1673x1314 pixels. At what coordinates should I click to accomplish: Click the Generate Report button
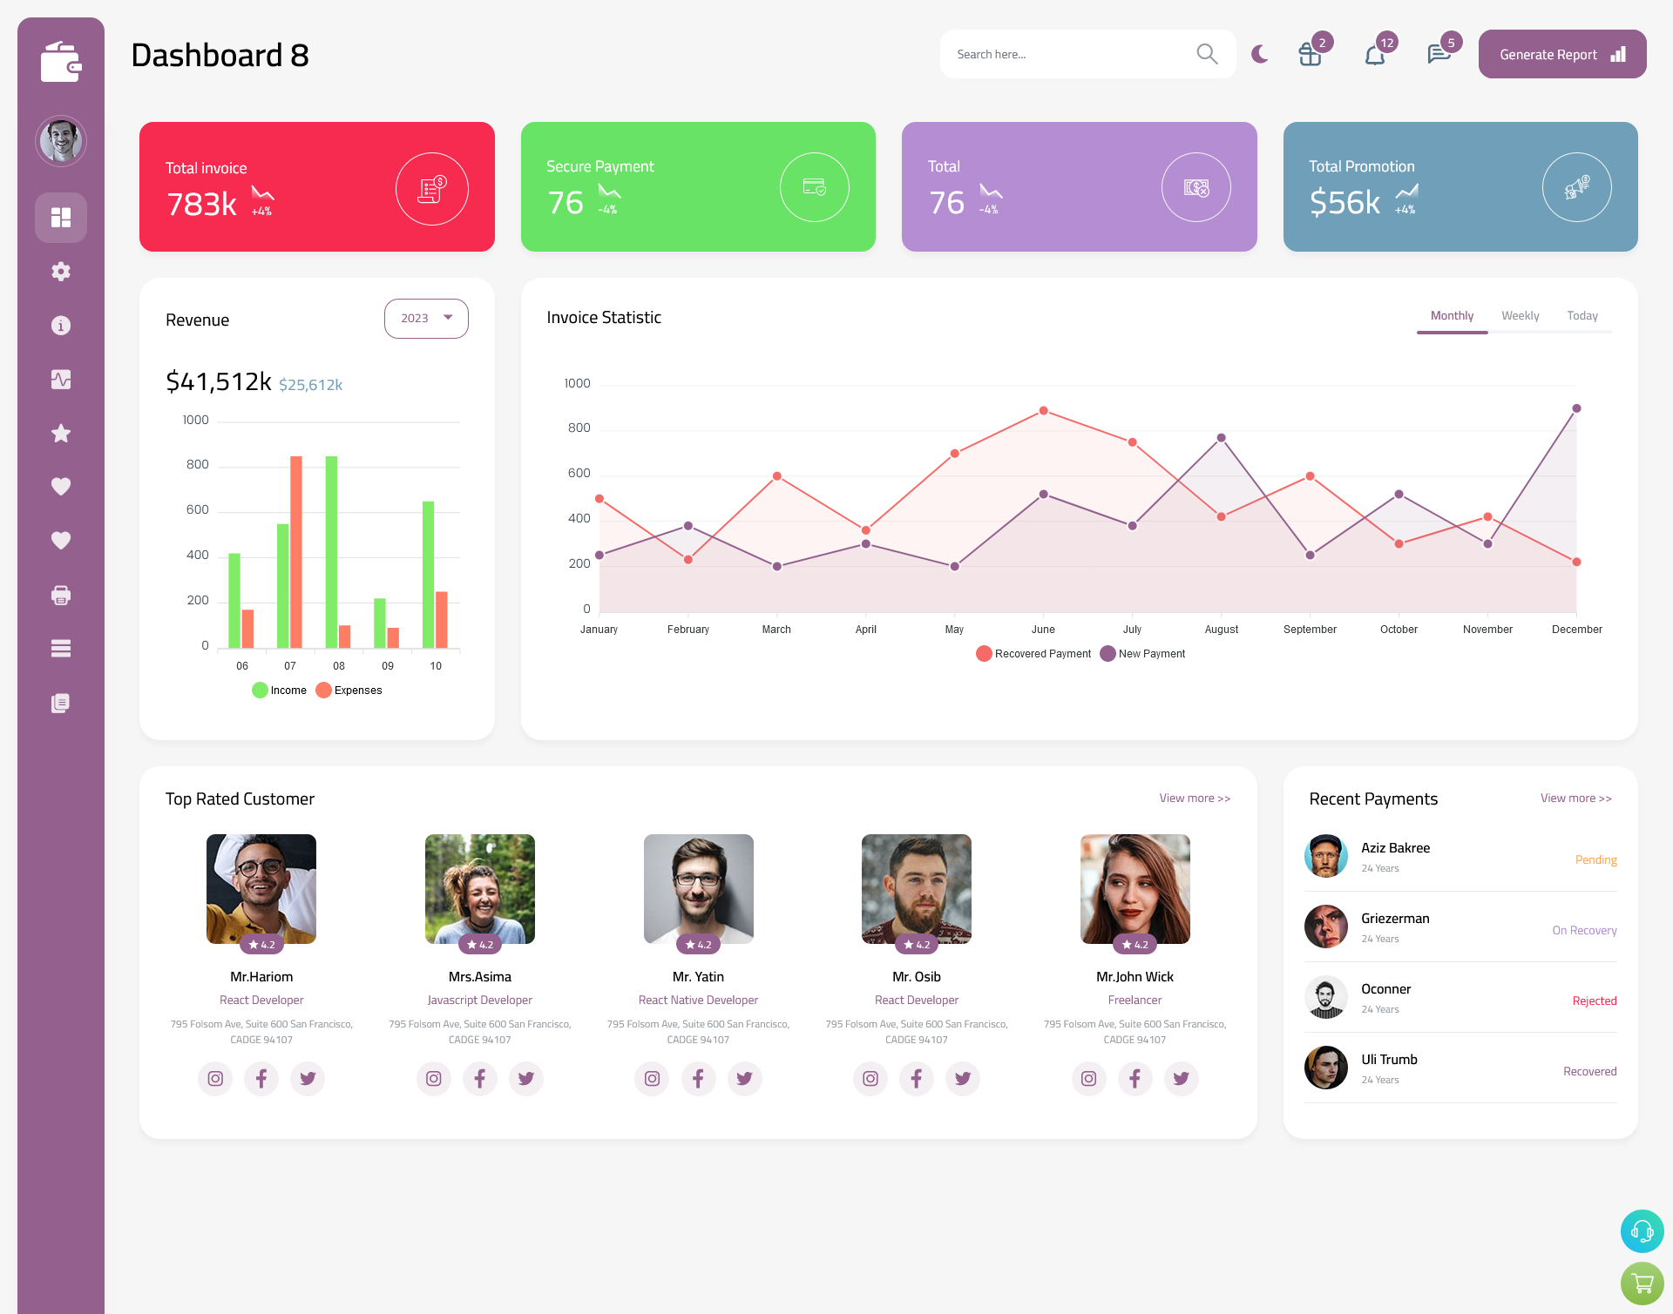pyautogui.click(x=1559, y=53)
